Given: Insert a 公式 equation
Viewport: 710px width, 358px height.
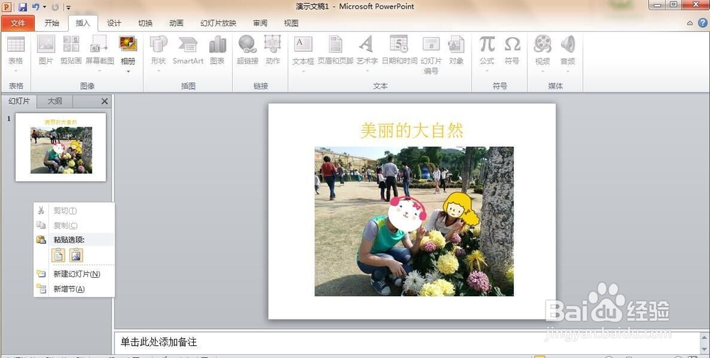Looking at the screenshot, I should (x=487, y=53).
